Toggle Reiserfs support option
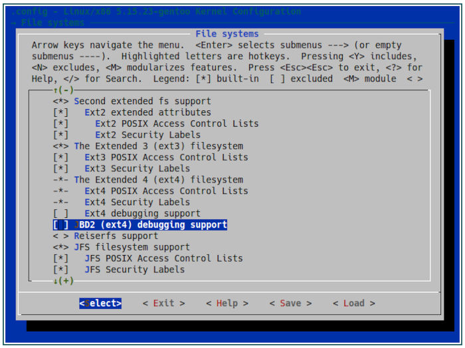Image resolution: width=465 pixels, height=348 pixels. point(61,236)
